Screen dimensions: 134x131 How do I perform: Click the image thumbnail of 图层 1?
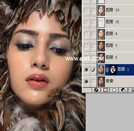point(101,70)
